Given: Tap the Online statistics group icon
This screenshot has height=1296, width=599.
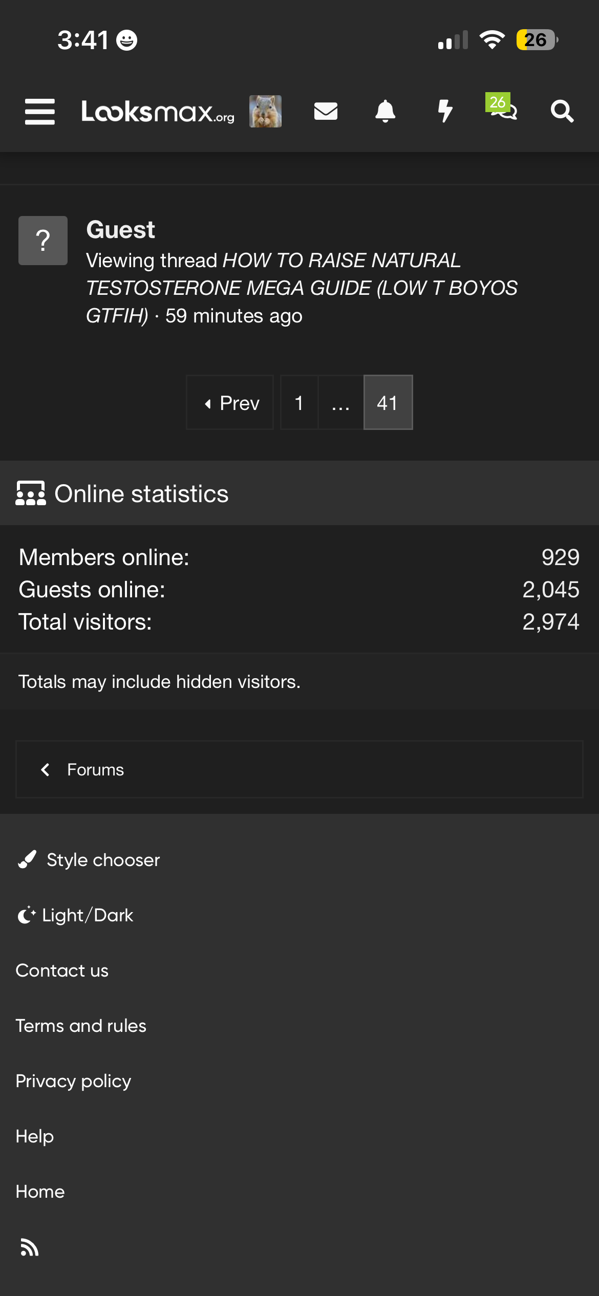Looking at the screenshot, I should coord(31,493).
